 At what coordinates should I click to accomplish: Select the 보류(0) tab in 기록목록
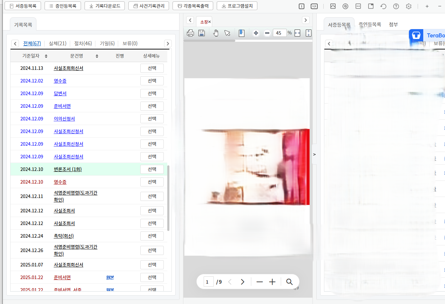130,44
